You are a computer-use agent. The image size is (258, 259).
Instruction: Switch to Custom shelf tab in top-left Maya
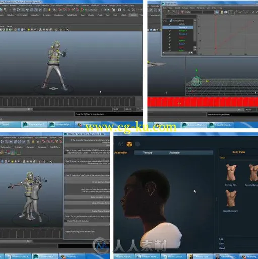134,15
